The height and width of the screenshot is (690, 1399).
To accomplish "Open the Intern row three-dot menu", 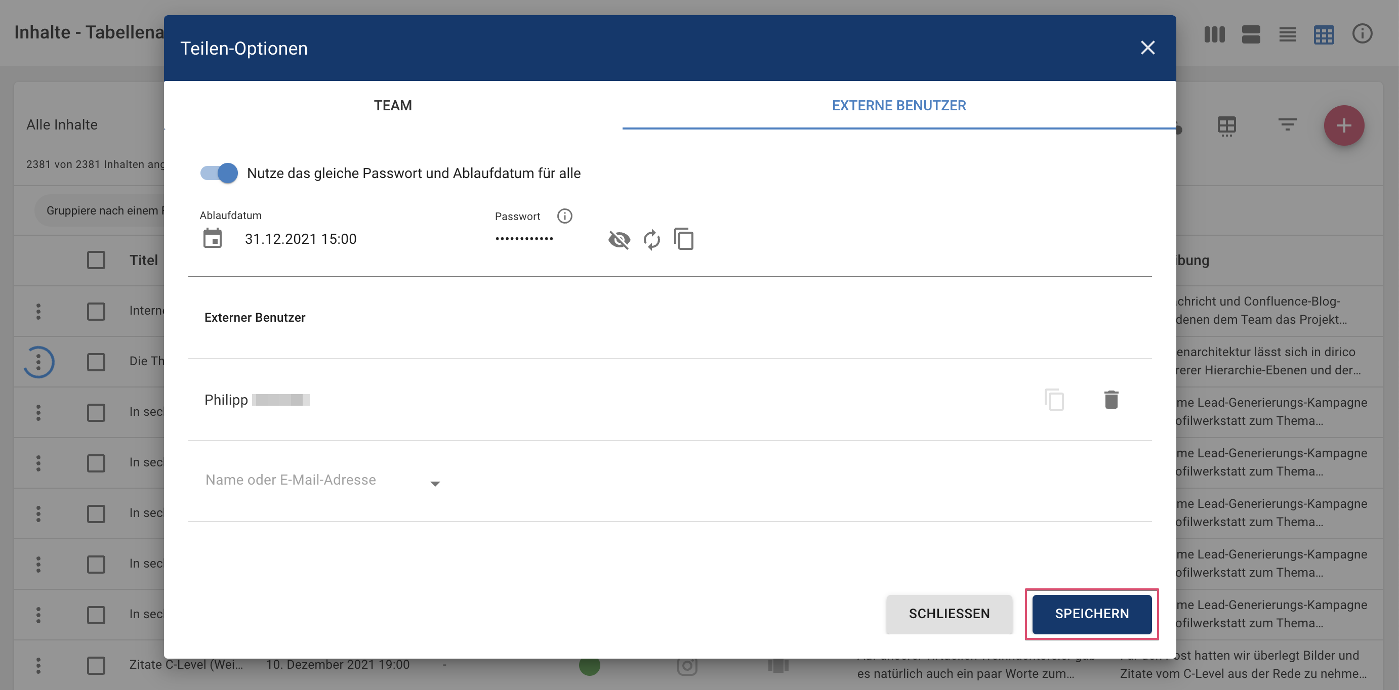I will click(x=38, y=311).
